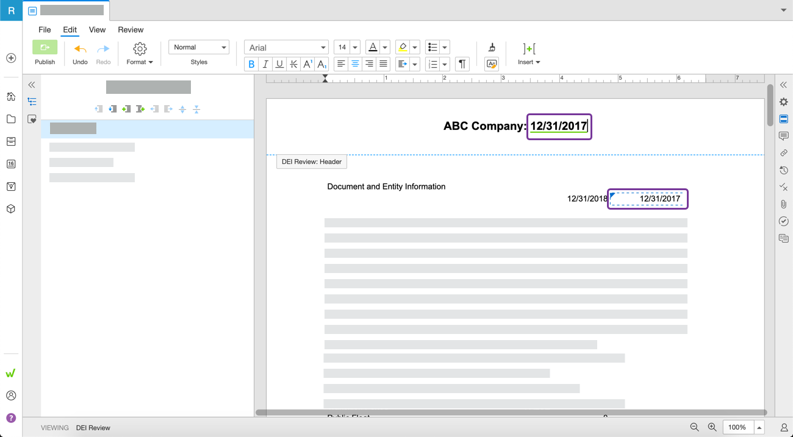
Task: Show paragraph formatting marks
Action: coord(462,64)
